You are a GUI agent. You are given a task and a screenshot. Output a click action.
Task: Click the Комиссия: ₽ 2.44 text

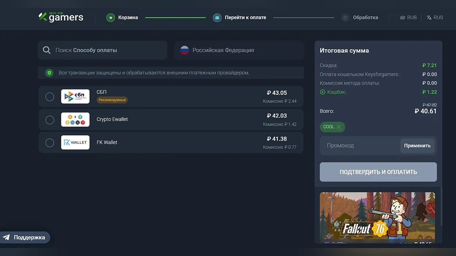[280, 101]
